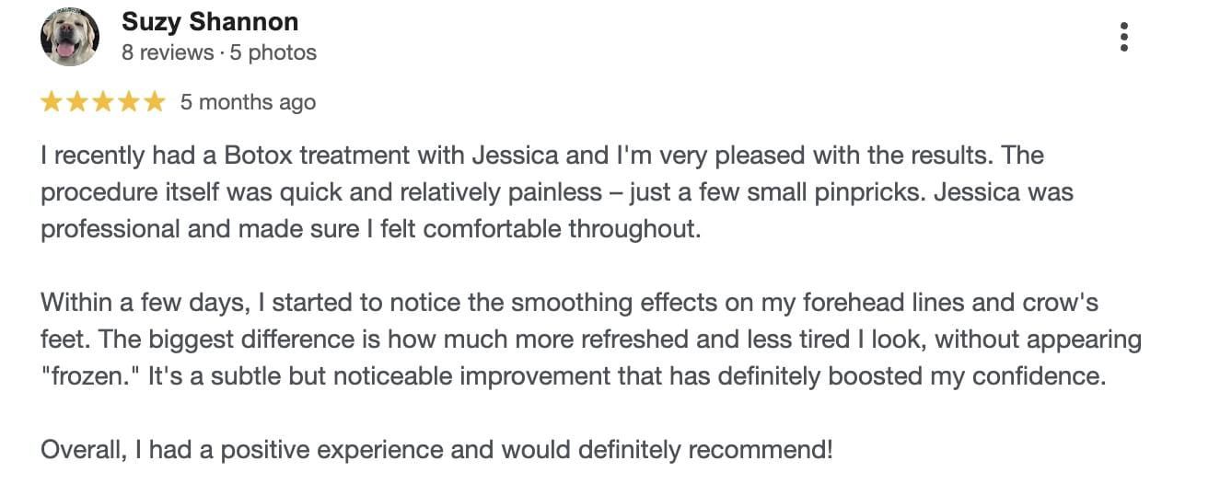Click the first gold rating star
This screenshot has height=484, width=1232.
[x=52, y=102]
